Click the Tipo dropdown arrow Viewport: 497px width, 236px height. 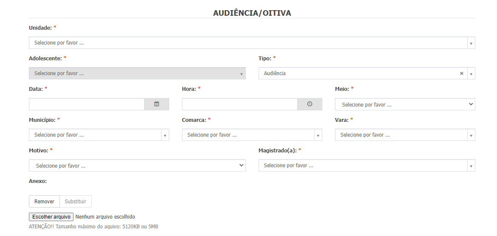click(471, 73)
